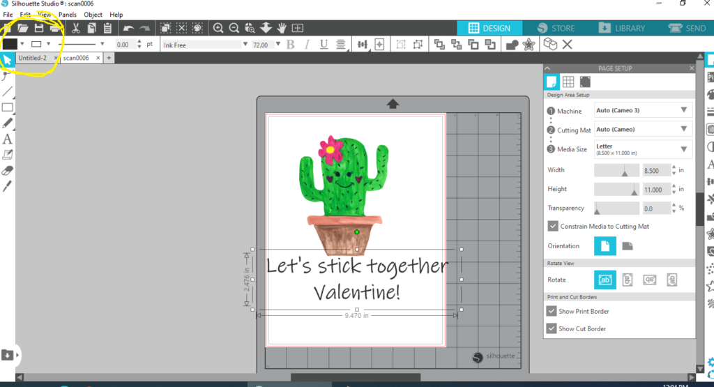Uncheck Constrain Media to Cutting Mat
714x387 pixels.
coord(553,227)
